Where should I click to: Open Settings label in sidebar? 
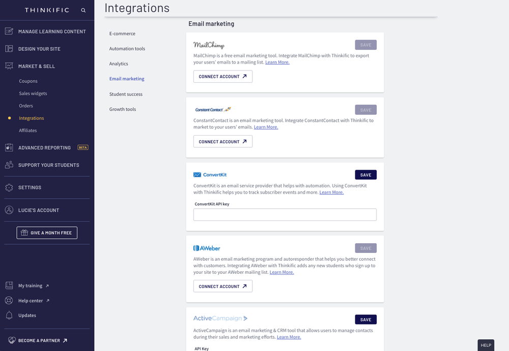30,187
